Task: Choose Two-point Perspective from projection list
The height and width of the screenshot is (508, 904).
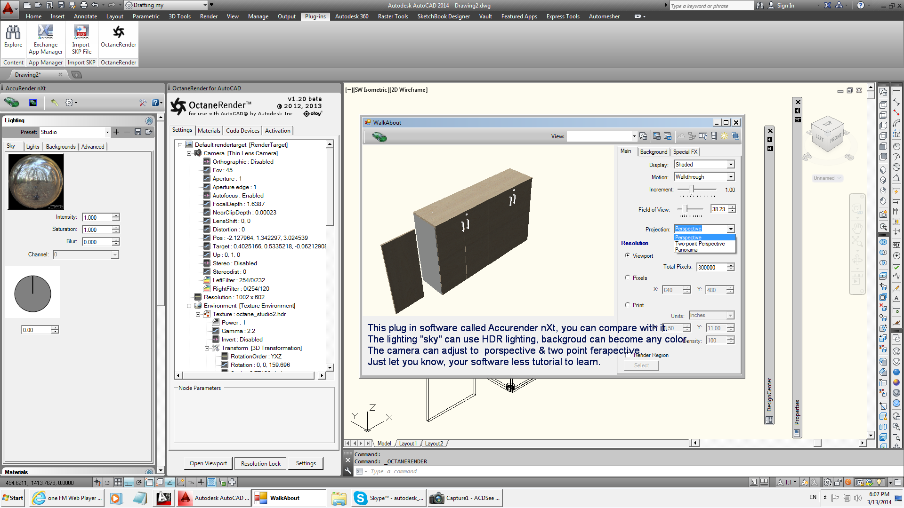Action: 700,244
